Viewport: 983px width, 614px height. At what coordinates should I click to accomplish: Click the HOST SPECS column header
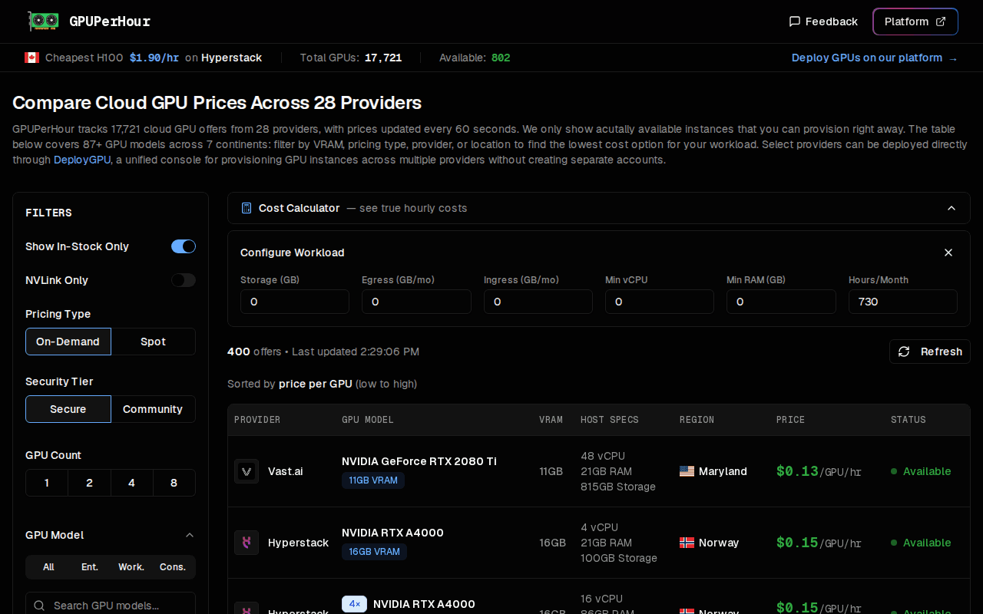click(610, 420)
